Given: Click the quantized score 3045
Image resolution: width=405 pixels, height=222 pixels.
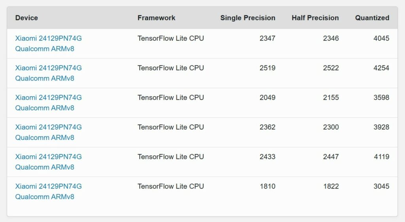Looking at the screenshot, I should tap(381, 187).
